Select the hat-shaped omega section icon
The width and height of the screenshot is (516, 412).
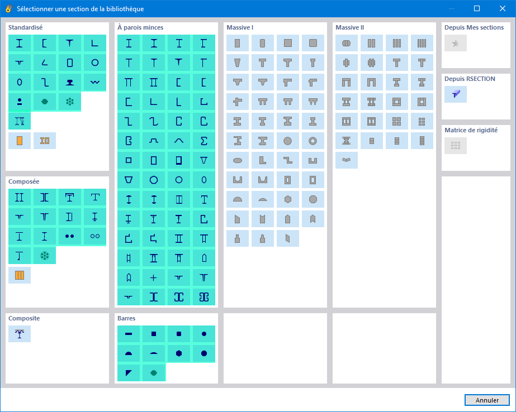click(154, 141)
